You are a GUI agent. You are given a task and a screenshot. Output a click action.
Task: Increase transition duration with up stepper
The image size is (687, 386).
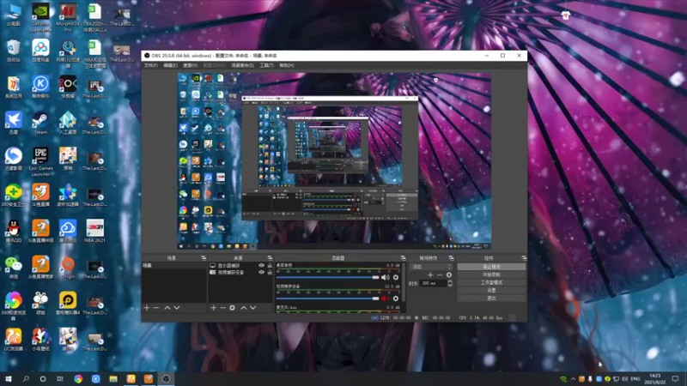[450, 282]
